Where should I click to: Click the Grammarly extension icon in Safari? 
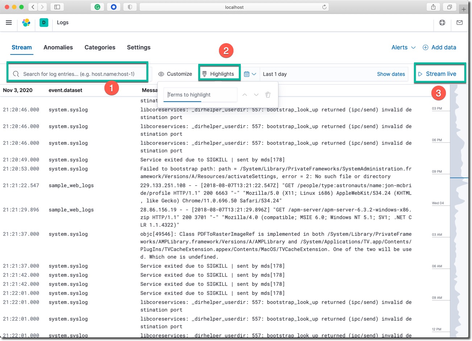click(x=97, y=7)
